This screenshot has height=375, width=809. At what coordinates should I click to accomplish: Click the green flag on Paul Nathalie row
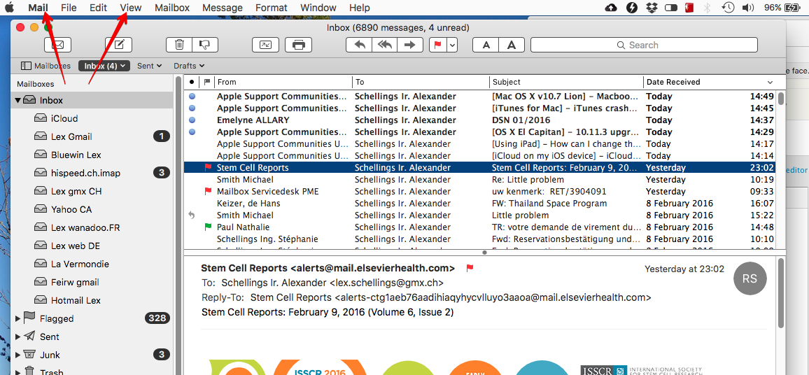[x=208, y=227]
